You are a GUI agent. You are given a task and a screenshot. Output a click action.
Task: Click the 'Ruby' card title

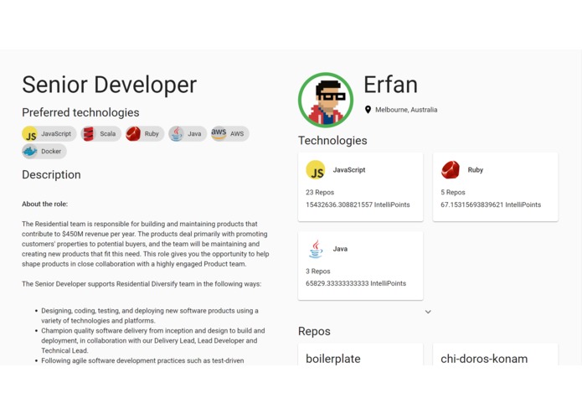point(476,170)
